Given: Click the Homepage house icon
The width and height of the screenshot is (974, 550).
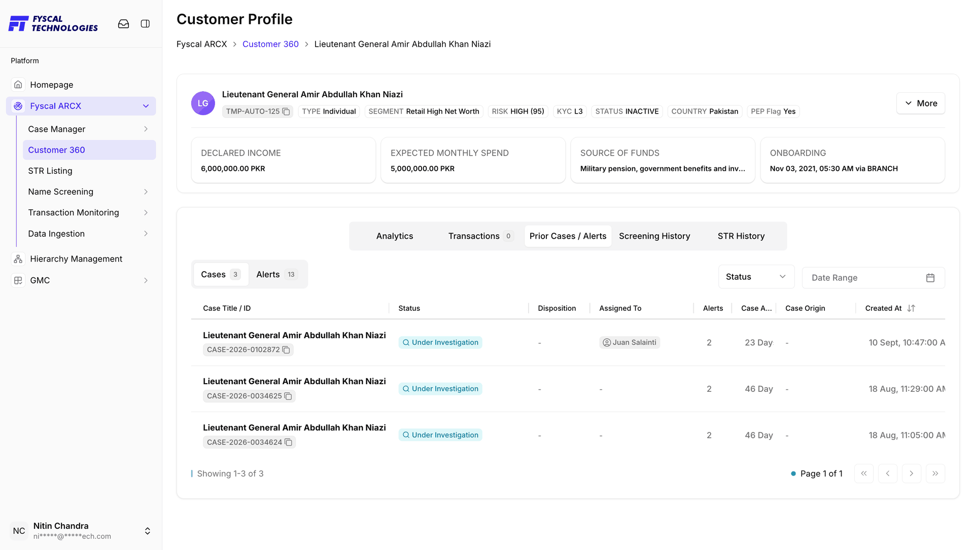Looking at the screenshot, I should tap(18, 85).
